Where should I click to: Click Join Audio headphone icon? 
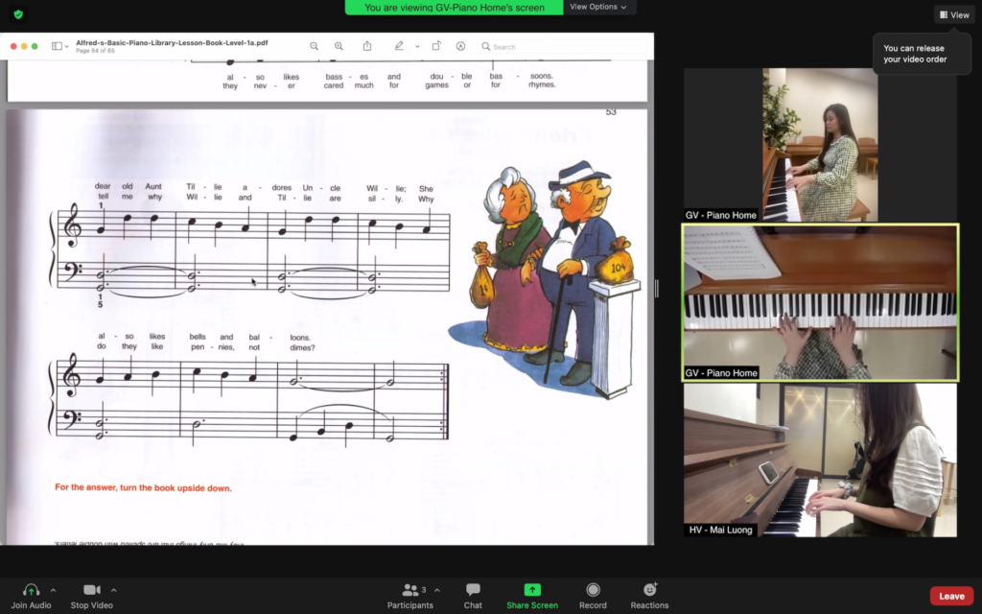pos(31,590)
